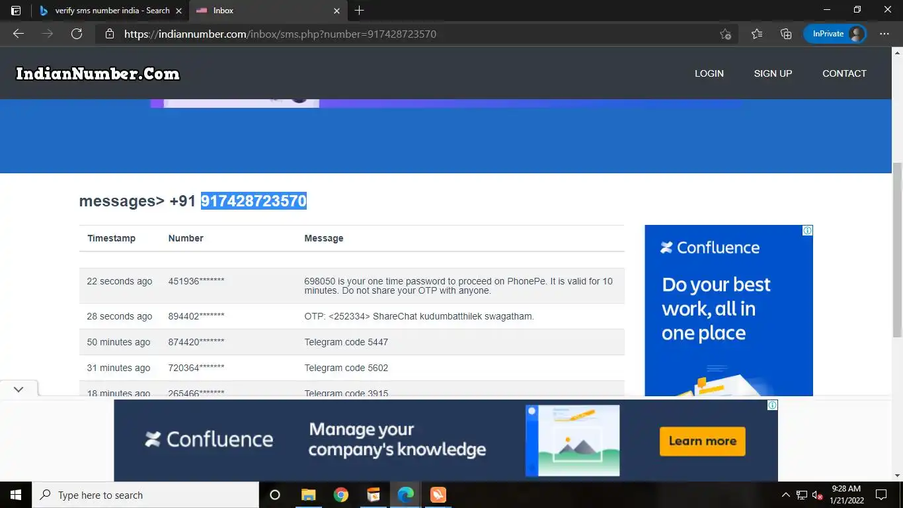Click the IndianNumber.Com logo
Viewport: 903px width, 508px height.
click(x=98, y=73)
